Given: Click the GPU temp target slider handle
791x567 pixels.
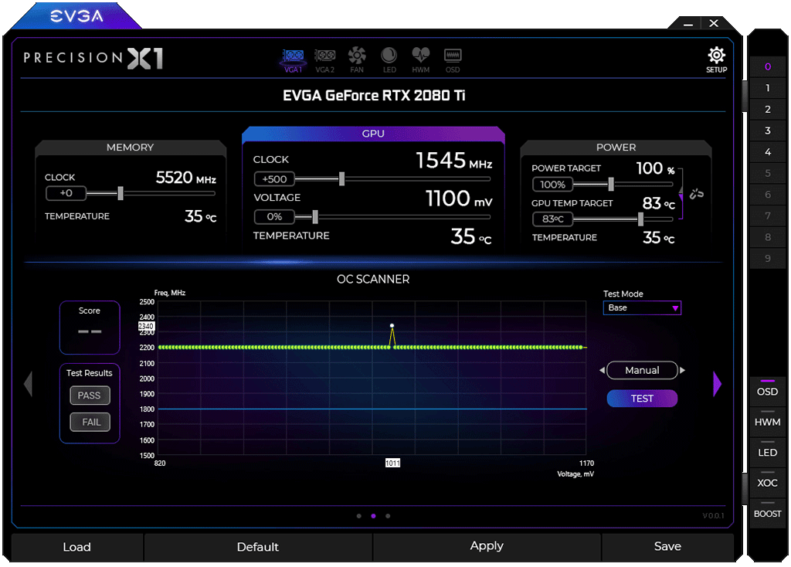Looking at the screenshot, I should click(x=640, y=219).
